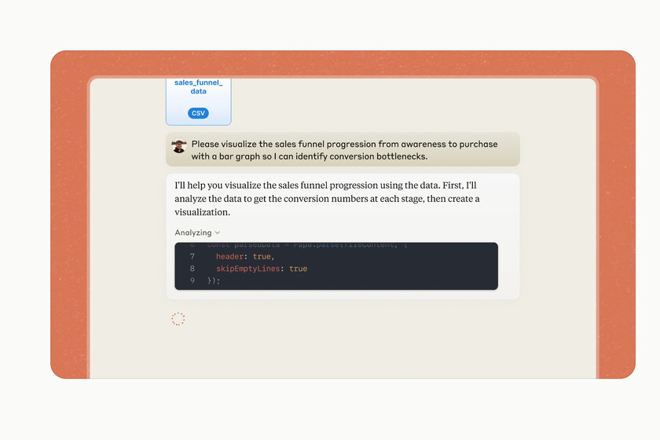Click line number 8 in code block
The height and width of the screenshot is (440, 660).
point(192,269)
